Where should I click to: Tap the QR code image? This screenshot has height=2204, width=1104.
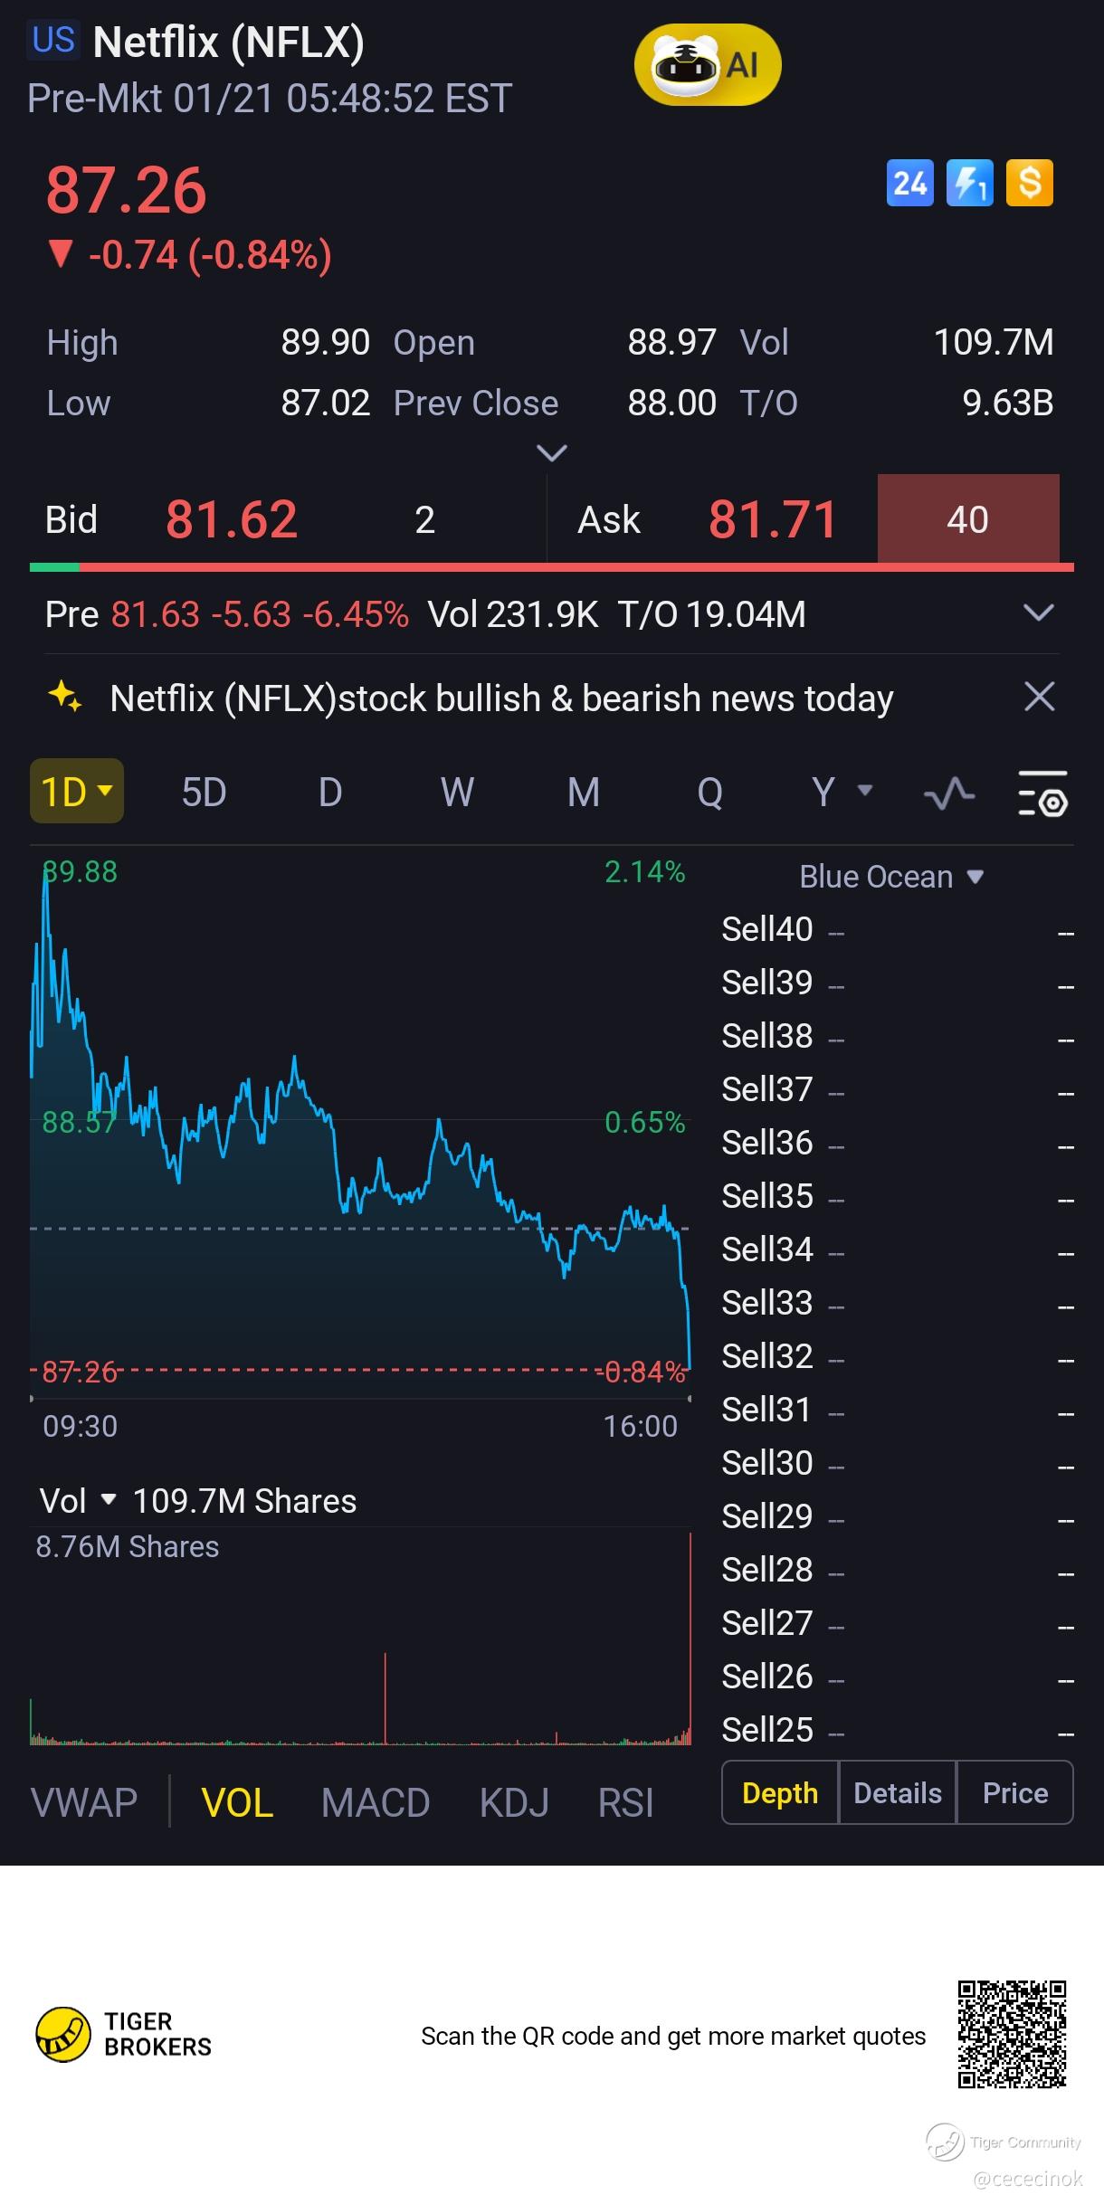pyautogui.click(x=1012, y=2035)
